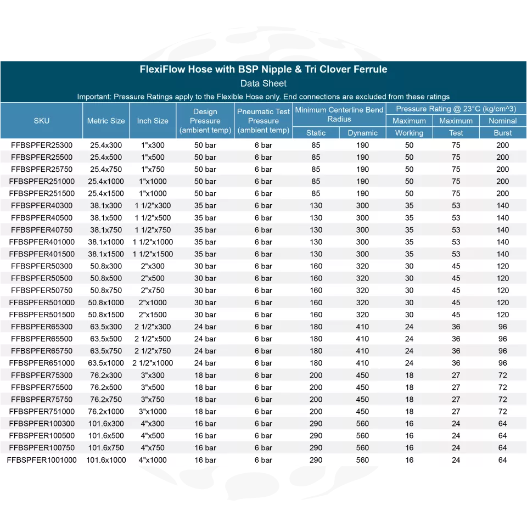The width and height of the screenshot is (527, 527).
Task: Select metric size cell 63.5x750
Action: tap(106, 351)
